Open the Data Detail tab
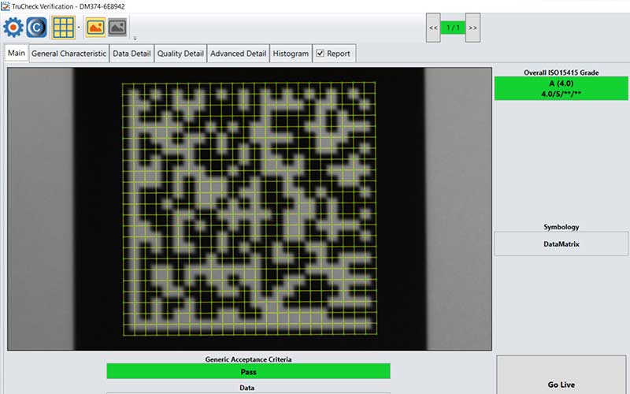 pyautogui.click(x=132, y=54)
